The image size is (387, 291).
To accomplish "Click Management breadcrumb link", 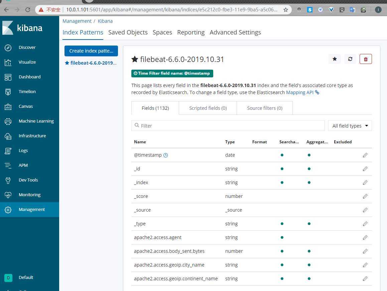I will [77, 21].
